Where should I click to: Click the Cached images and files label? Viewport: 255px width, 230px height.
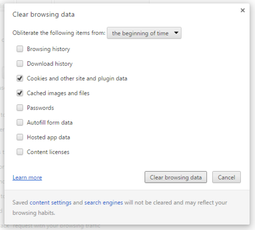pos(58,93)
